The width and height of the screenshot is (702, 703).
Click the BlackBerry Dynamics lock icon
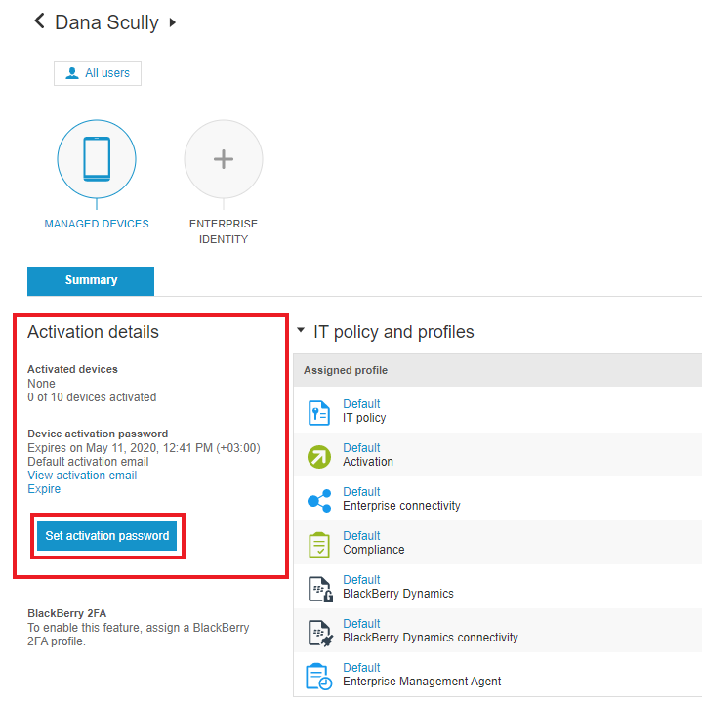pyautogui.click(x=320, y=589)
